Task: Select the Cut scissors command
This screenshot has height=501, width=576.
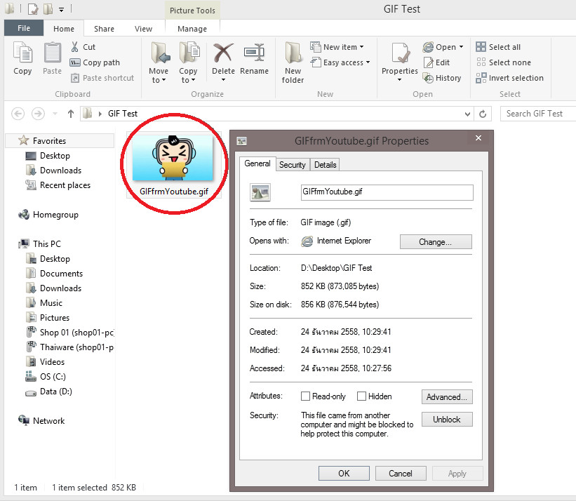Action: [83, 47]
